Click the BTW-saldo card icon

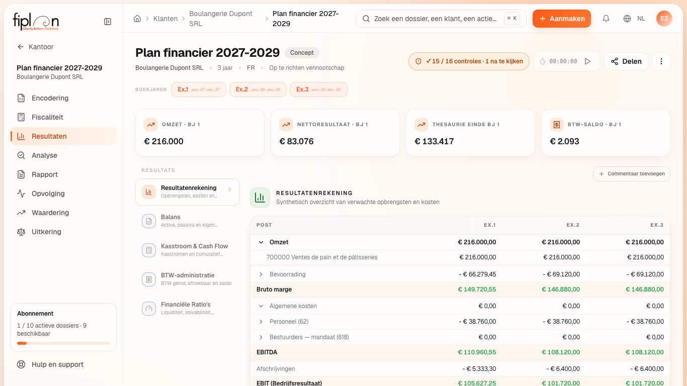tap(557, 124)
